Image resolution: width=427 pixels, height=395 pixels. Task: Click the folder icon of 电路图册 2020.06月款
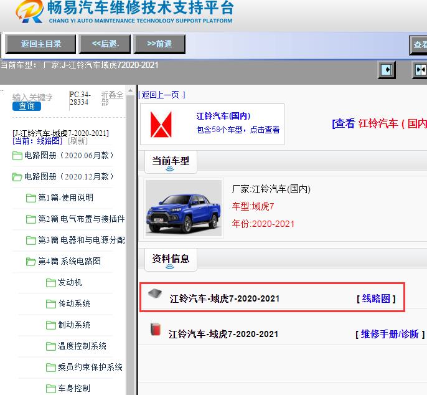(x=17, y=156)
